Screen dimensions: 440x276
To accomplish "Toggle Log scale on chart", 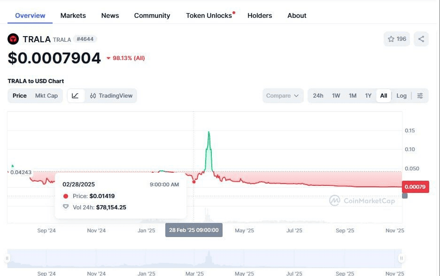I will coord(401,96).
